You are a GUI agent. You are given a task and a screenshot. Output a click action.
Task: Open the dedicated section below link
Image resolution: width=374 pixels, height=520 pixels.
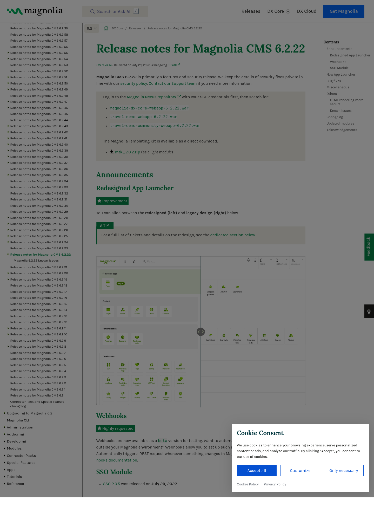pyautogui.click(x=233, y=235)
